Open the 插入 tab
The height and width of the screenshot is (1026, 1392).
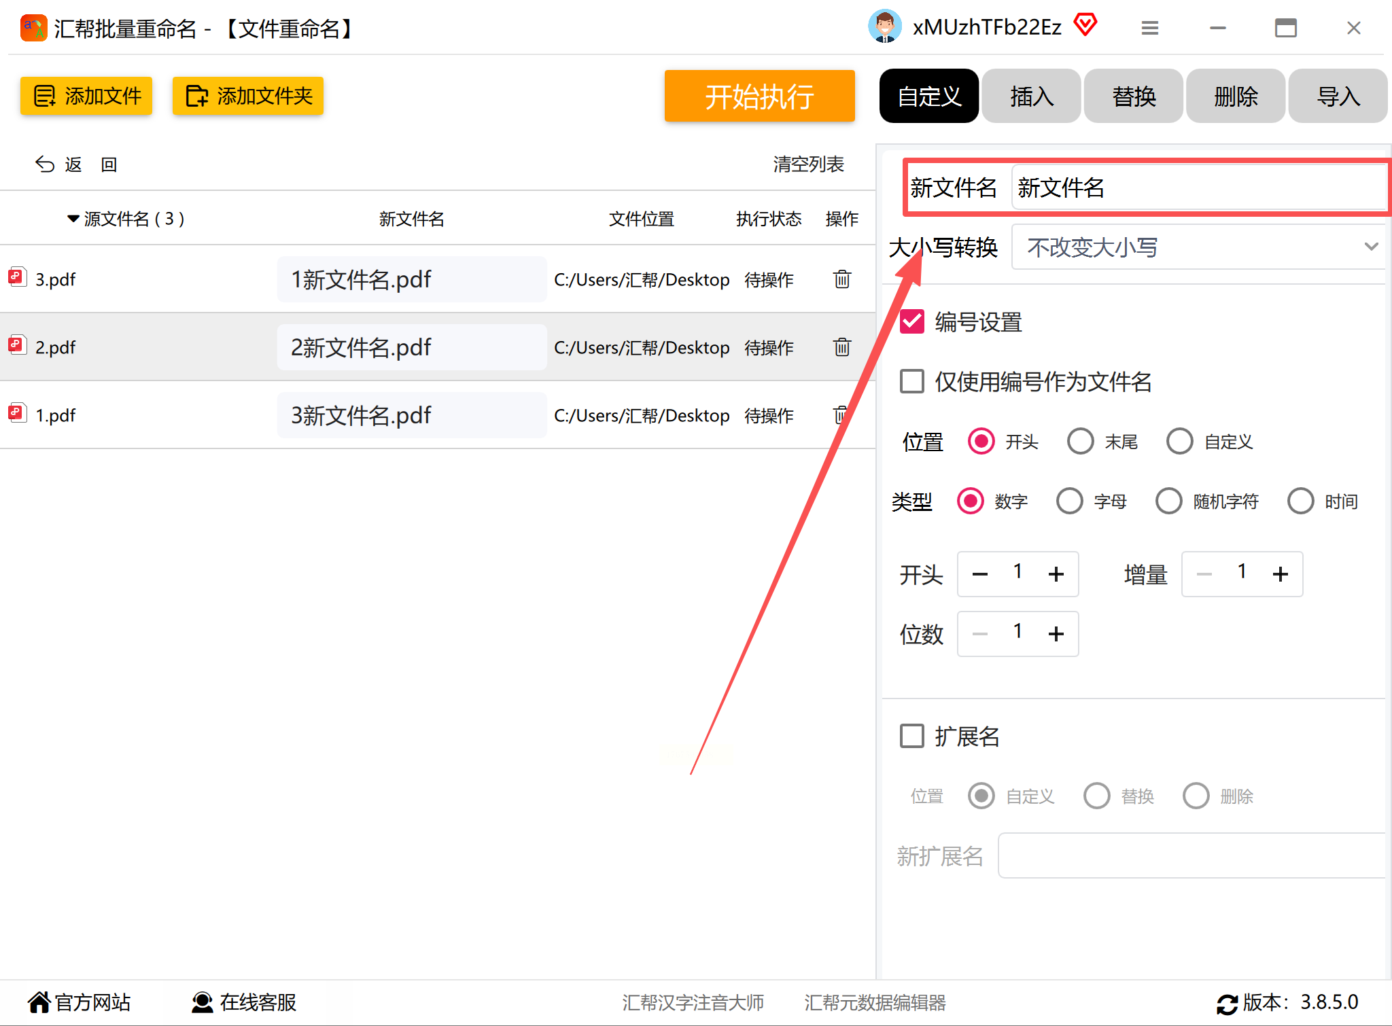tap(1031, 96)
